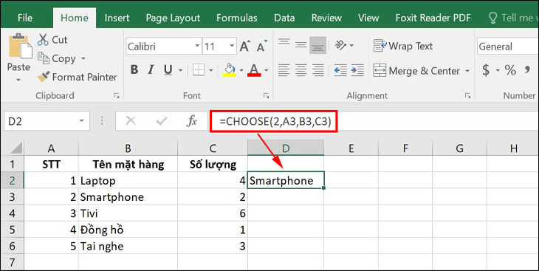Apply cell borders icon
This screenshot has width=539, height=271.
(x=199, y=70)
